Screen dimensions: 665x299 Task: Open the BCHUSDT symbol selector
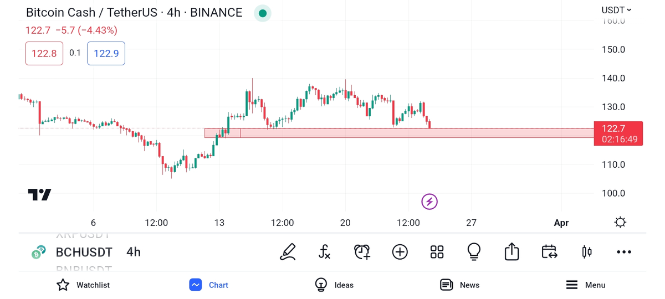click(84, 252)
